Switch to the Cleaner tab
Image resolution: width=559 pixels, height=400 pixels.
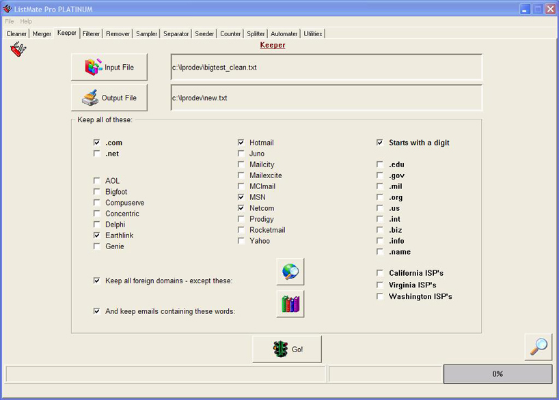(16, 33)
